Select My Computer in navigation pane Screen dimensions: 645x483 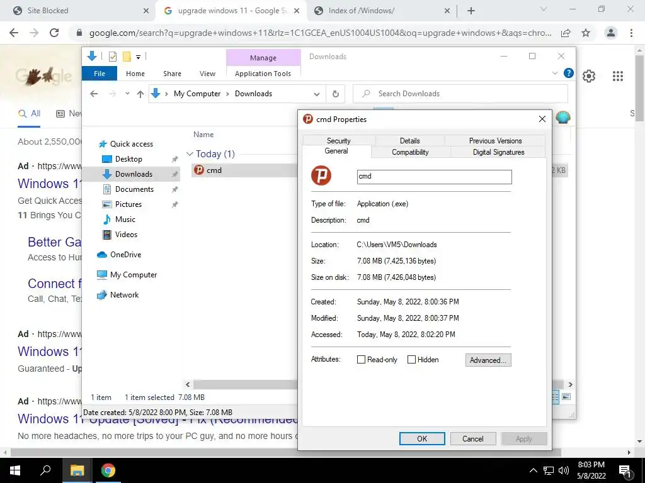(134, 275)
